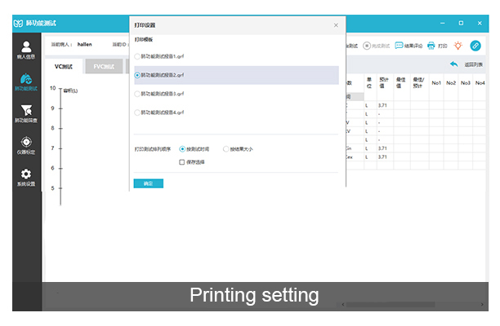The width and height of the screenshot is (500, 326).
Task: Select report template 3.grf radio button
Action: (x=137, y=94)
